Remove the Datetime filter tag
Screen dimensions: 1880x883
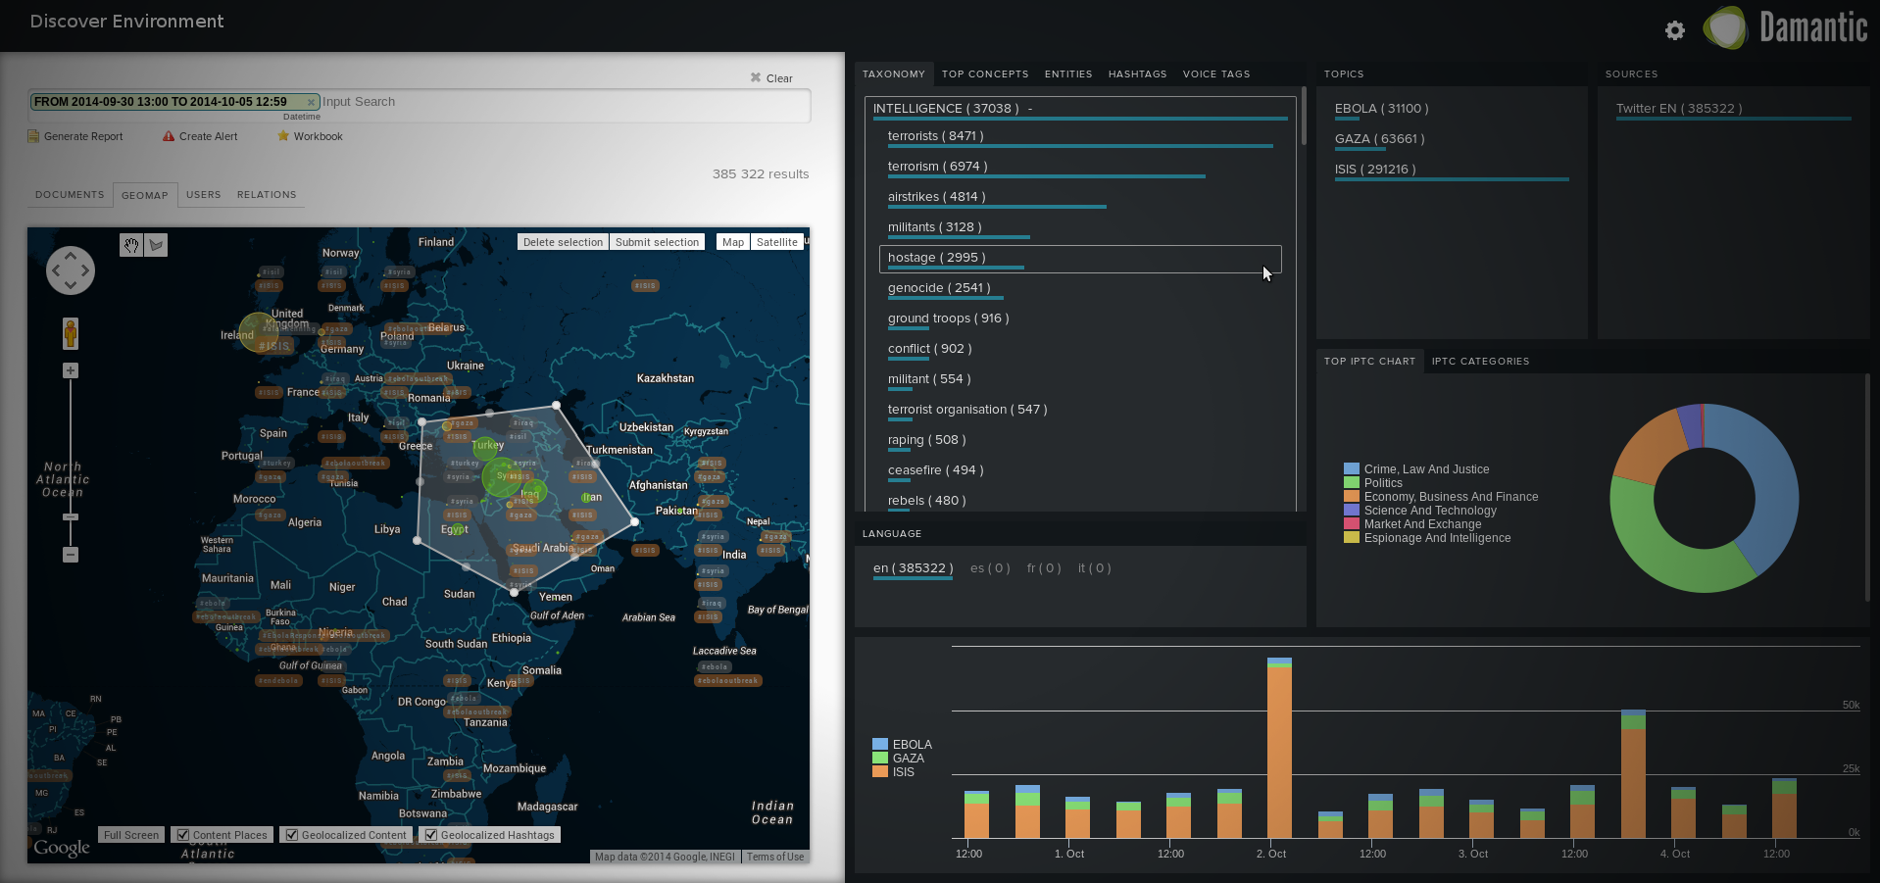coord(311,102)
